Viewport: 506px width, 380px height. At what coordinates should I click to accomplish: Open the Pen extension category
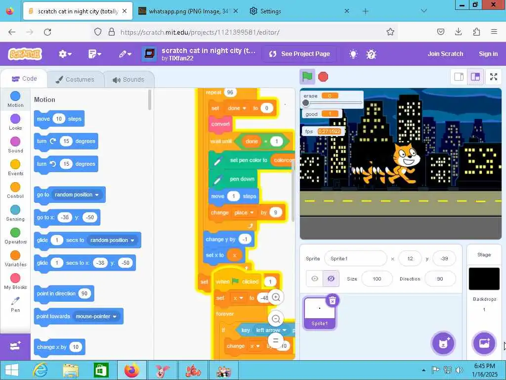point(15,304)
